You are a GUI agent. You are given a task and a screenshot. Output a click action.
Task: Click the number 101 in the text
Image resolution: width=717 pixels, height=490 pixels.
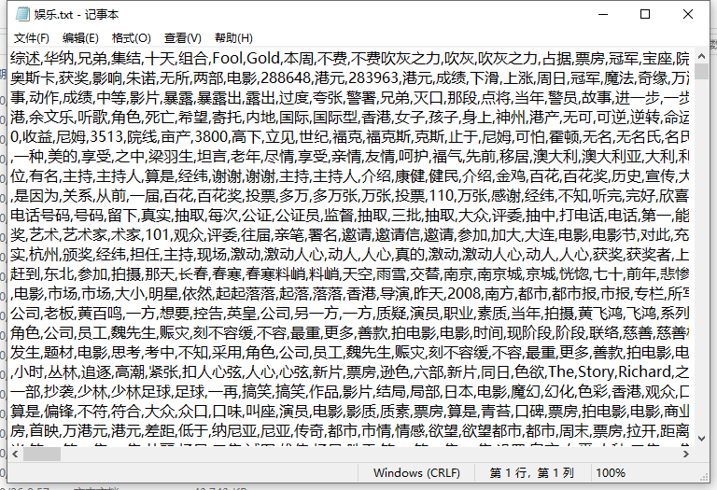tap(157, 235)
